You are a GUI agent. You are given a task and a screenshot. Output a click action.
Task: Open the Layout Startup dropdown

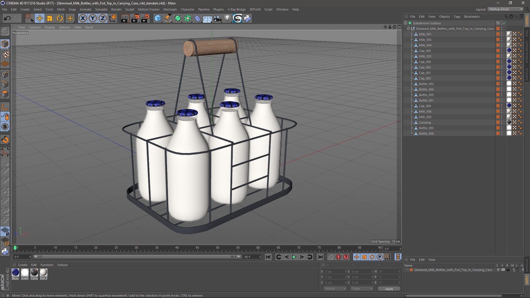pos(505,9)
